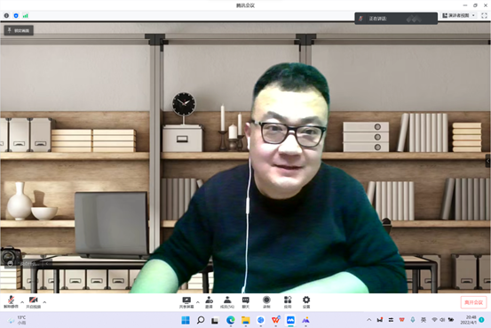Click the red leave meeting button
Viewport: 491px width, 328px height.
click(x=473, y=302)
